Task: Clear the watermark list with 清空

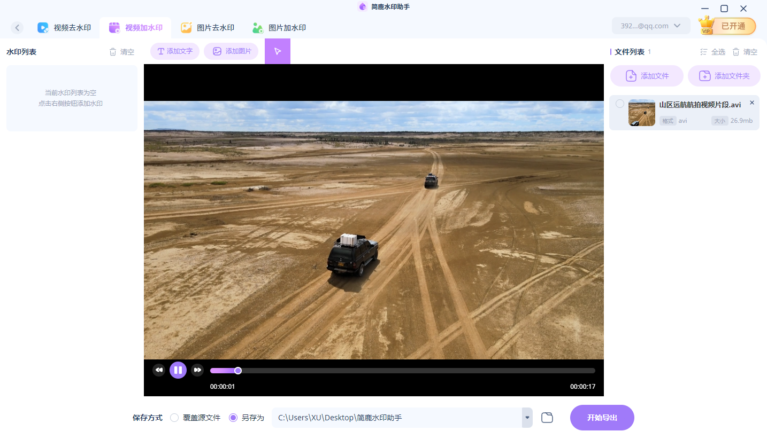Action: coord(122,52)
